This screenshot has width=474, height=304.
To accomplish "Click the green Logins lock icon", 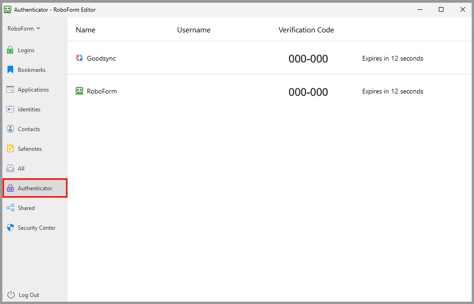I will point(10,50).
